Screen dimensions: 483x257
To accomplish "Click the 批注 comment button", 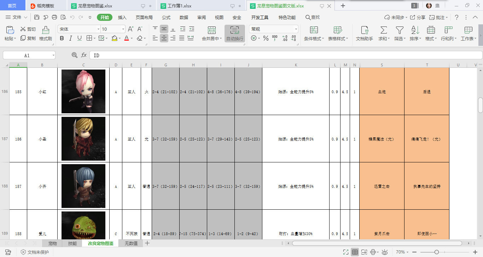I will tap(438, 17).
